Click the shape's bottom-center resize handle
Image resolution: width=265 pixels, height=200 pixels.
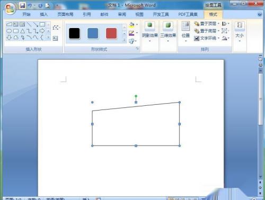point(136,146)
